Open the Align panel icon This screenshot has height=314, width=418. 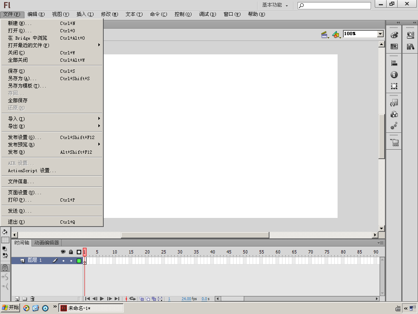click(394, 63)
